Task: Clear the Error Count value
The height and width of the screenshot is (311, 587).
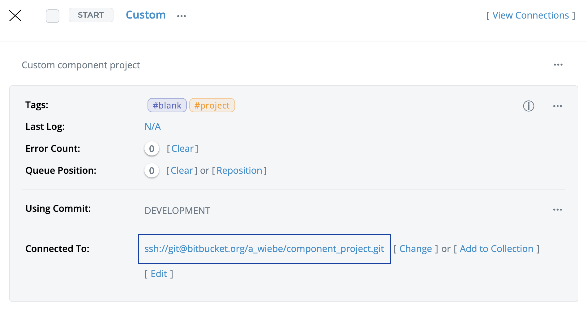Action: click(x=183, y=148)
